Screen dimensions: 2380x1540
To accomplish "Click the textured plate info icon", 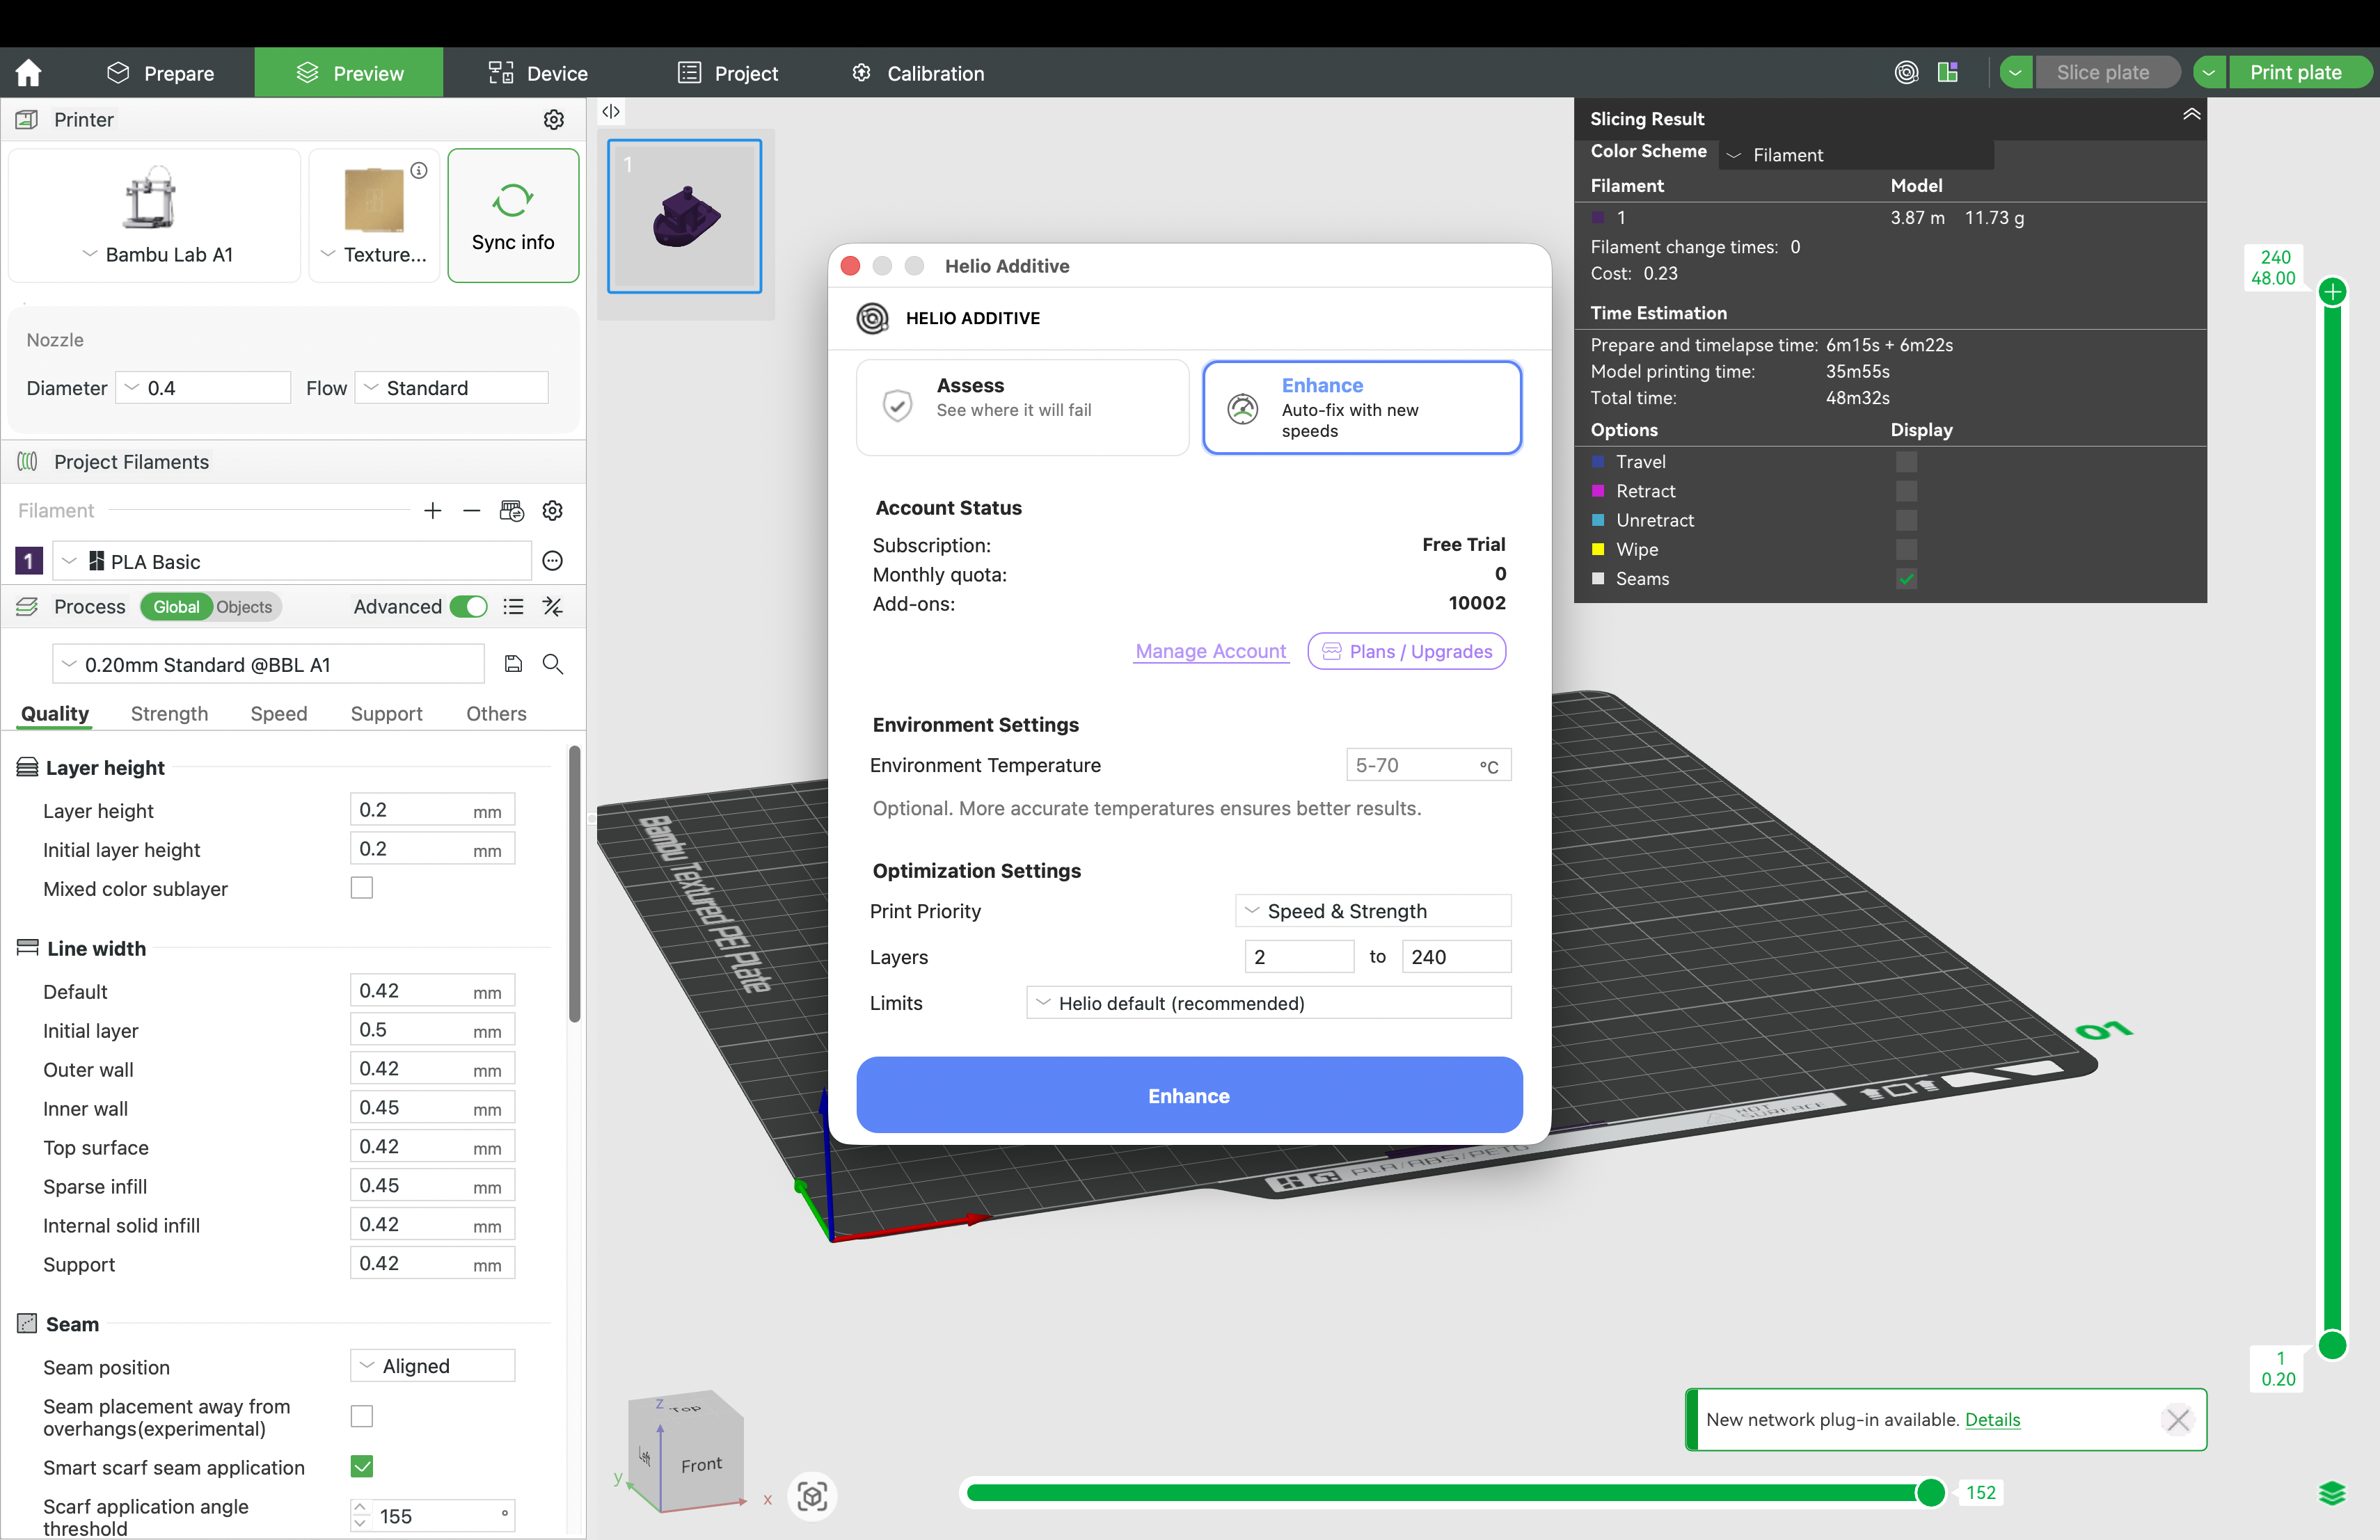I will pyautogui.click(x=419, y=170).
